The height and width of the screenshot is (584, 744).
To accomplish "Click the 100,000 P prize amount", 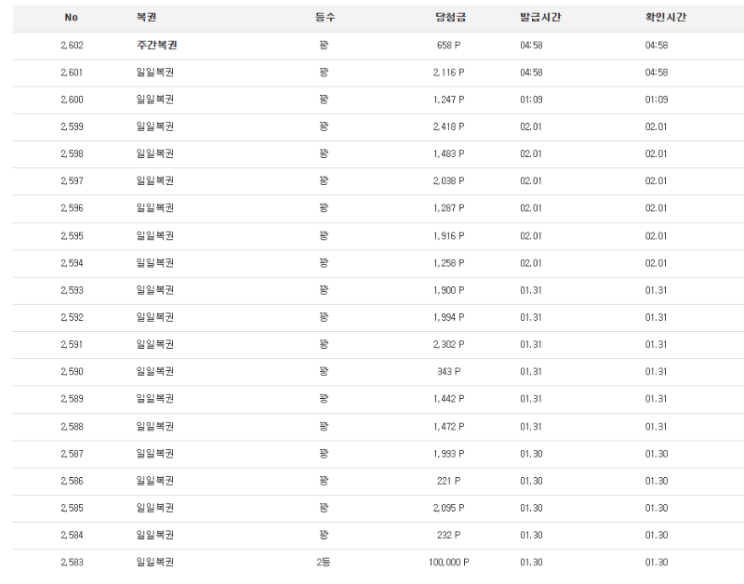I will tap(448, 562).
